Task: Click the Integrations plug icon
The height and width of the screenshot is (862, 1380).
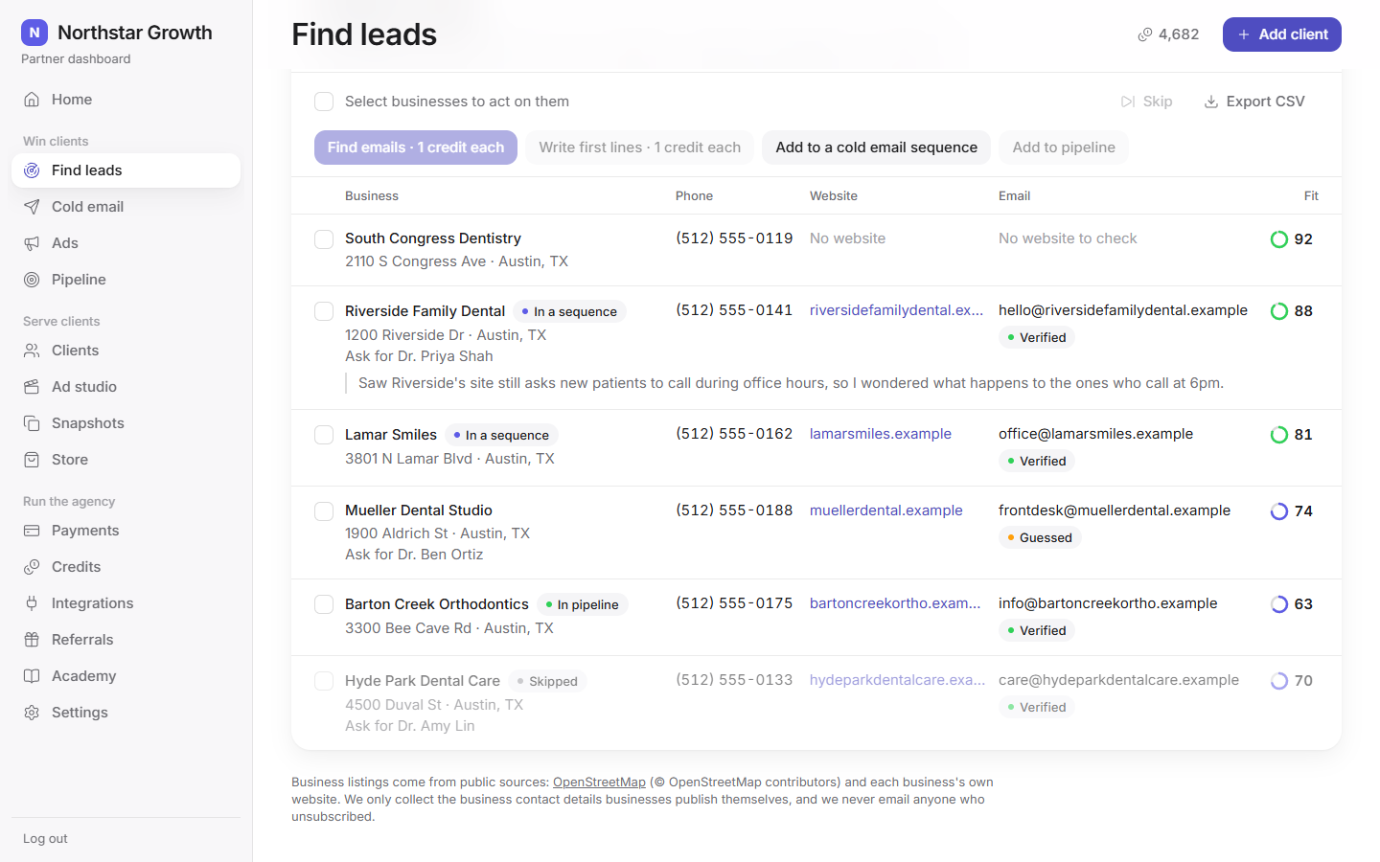Action: [32, 603]
